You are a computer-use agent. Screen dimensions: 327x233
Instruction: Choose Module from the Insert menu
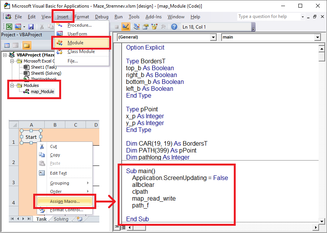82,43
